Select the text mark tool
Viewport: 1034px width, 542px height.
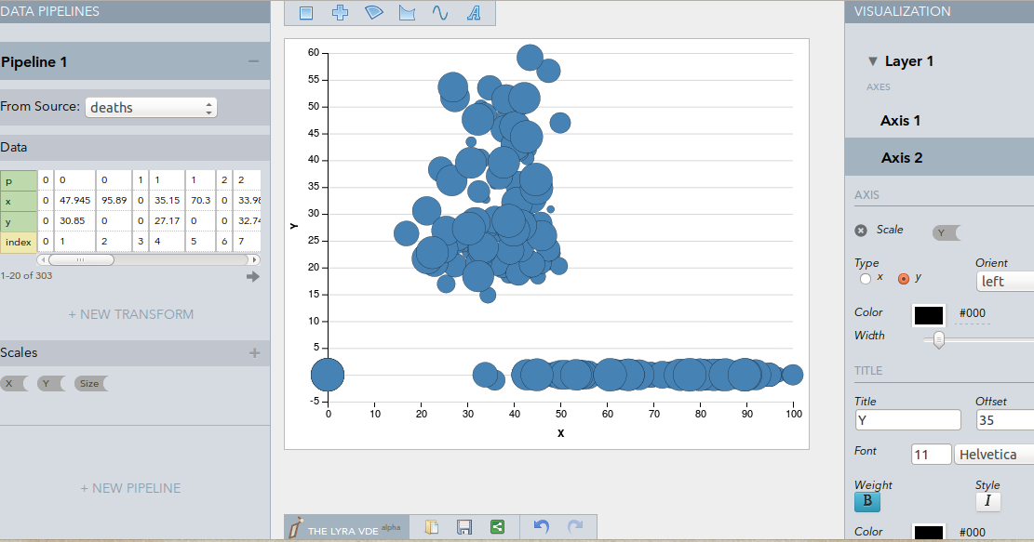(x=474, y=13)
